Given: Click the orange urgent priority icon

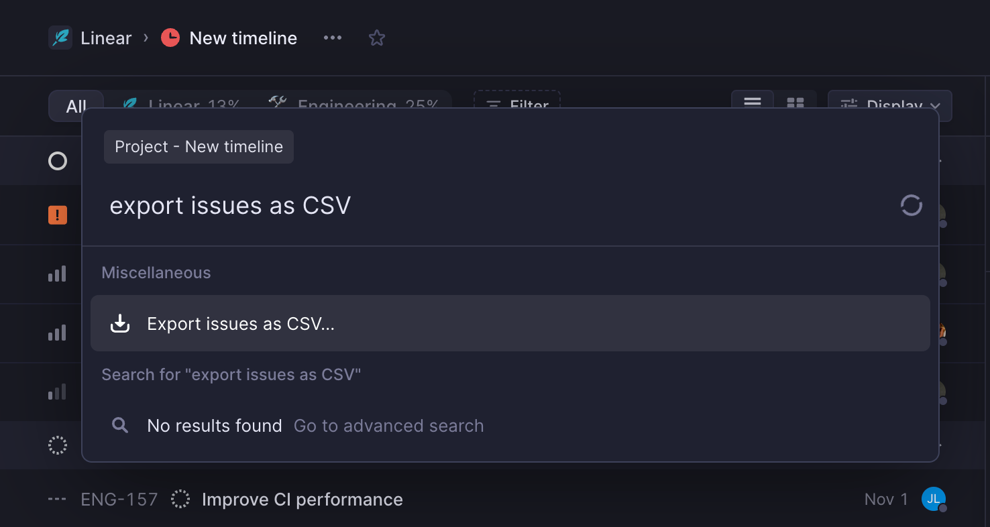Looking at the screenshot, I should pos(58,215).
